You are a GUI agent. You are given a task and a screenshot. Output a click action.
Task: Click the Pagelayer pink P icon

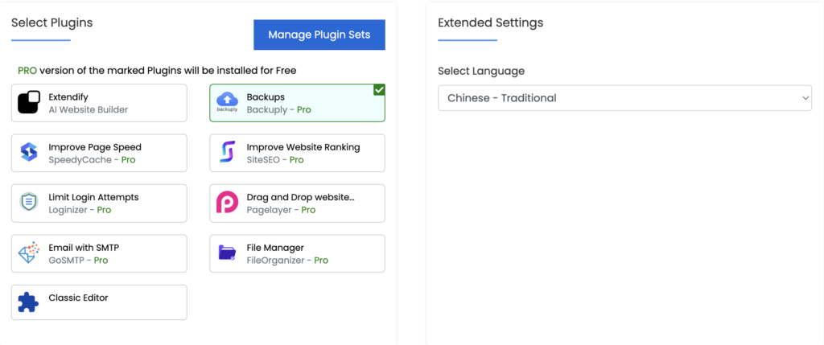(227, 202)
